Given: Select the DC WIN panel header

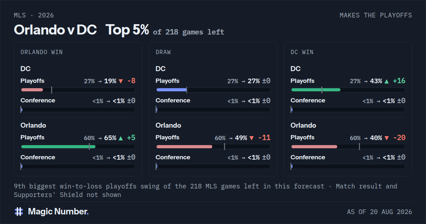Looking at the screenshot, I should tap(302, 52).
